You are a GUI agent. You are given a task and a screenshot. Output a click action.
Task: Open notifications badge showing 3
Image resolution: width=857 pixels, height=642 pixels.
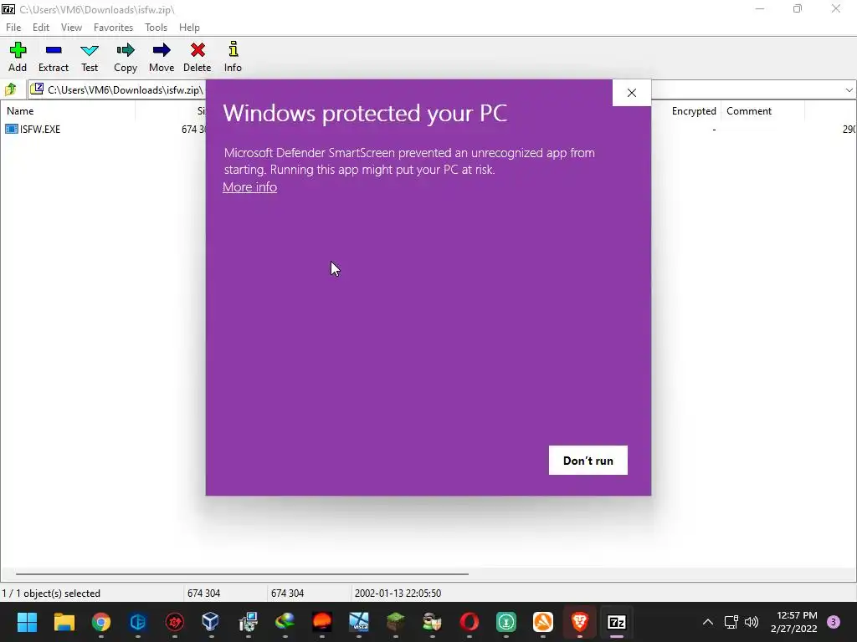[834, 622]
